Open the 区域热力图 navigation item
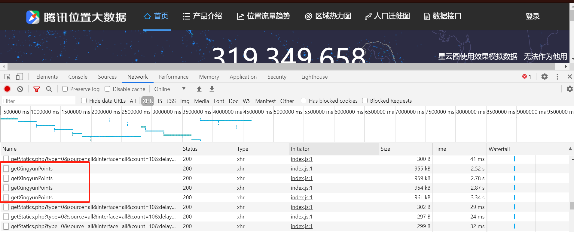 pos(328,16)
